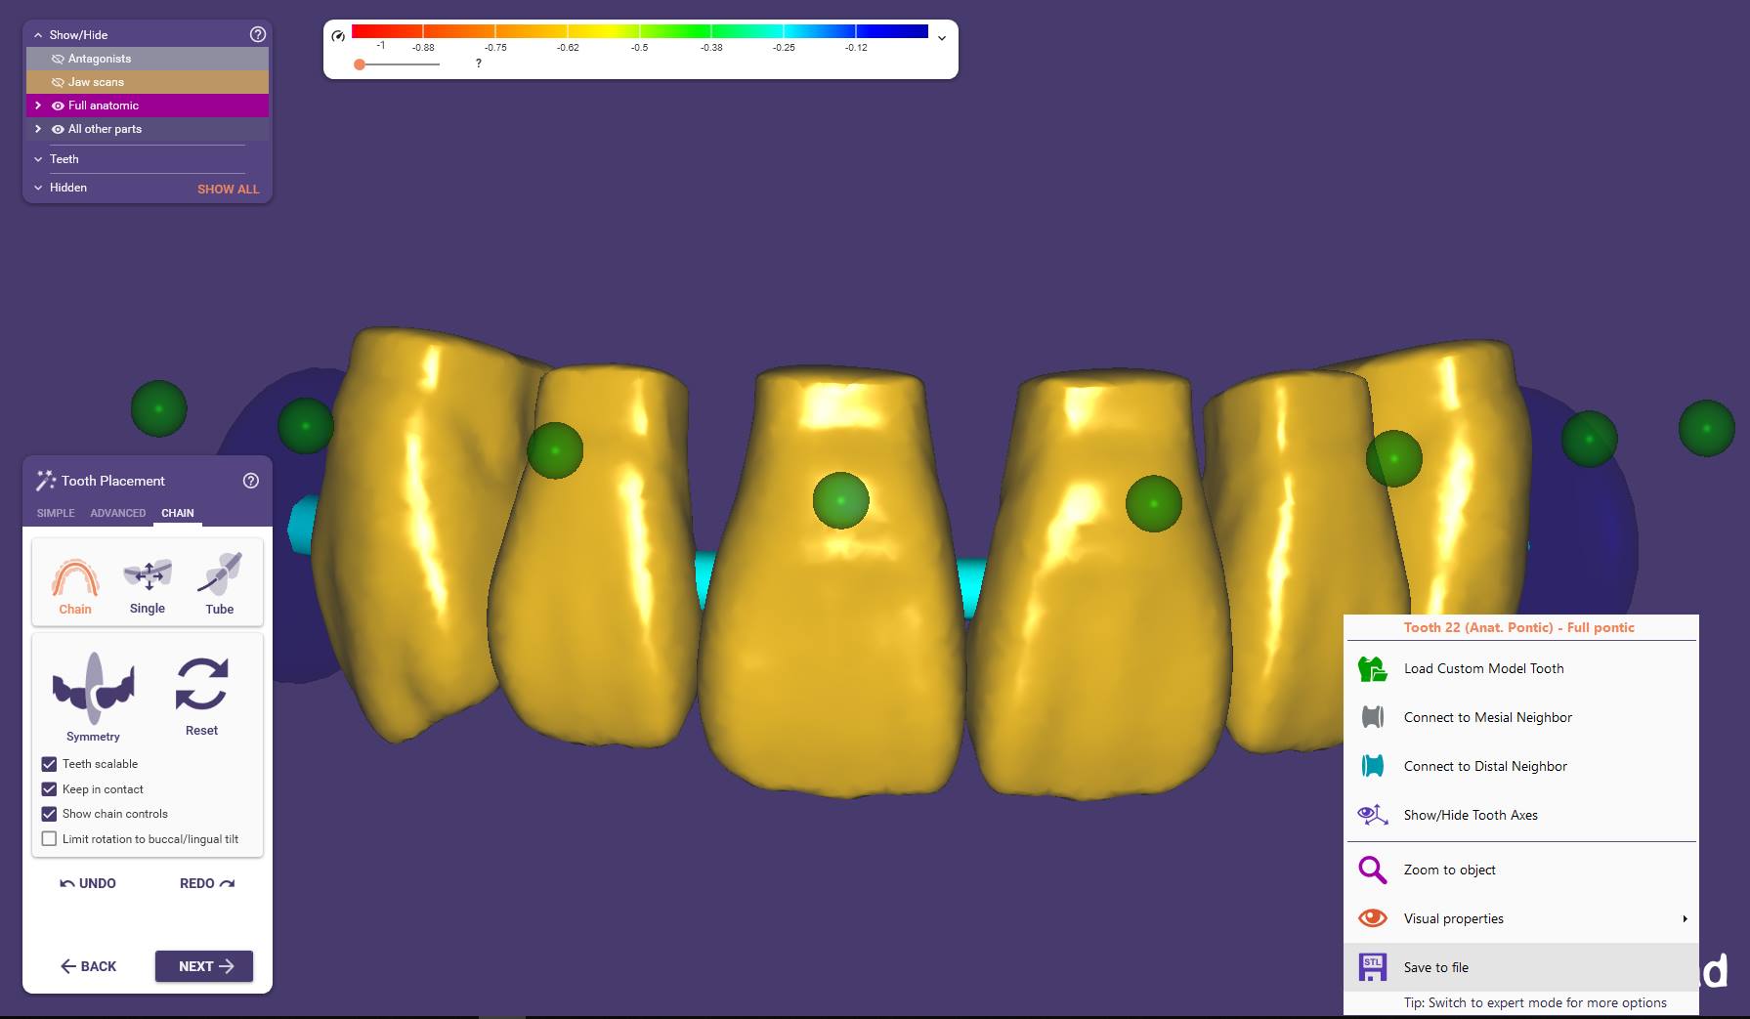Hide Full anatomic parts via eye icon
Image resolution: width=1750 pixels, height=1019 pixels.
coord(58,106)
